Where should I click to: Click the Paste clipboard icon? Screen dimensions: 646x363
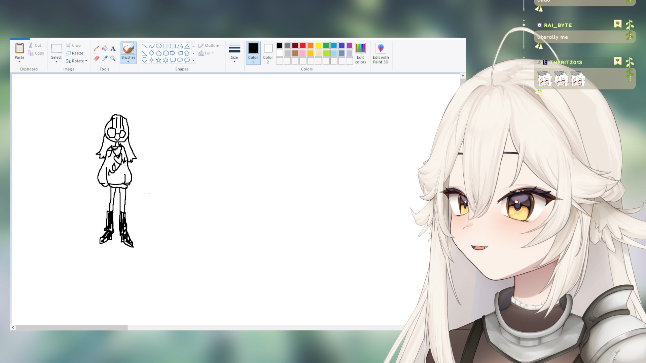20,48
